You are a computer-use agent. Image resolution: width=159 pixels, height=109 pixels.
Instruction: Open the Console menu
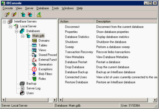(8, 8)
